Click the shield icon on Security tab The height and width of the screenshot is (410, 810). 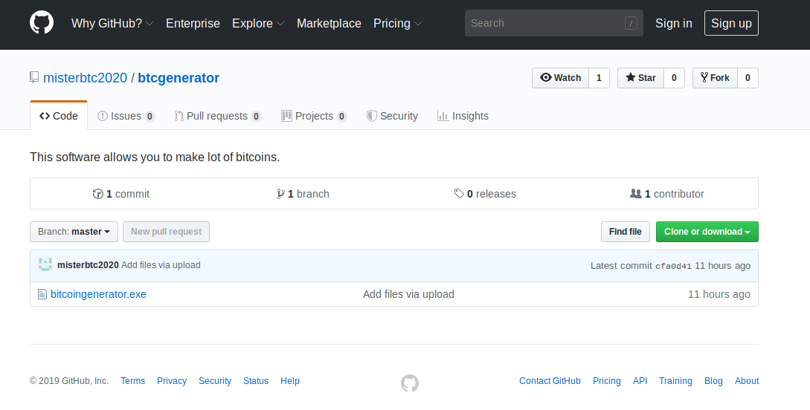click(371, 116)
